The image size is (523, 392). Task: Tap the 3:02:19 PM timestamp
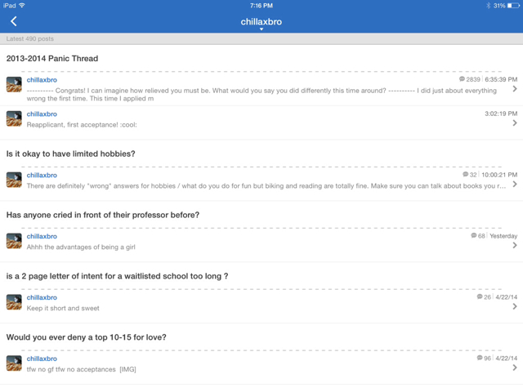pyautogui.click(x=501, y=114)
